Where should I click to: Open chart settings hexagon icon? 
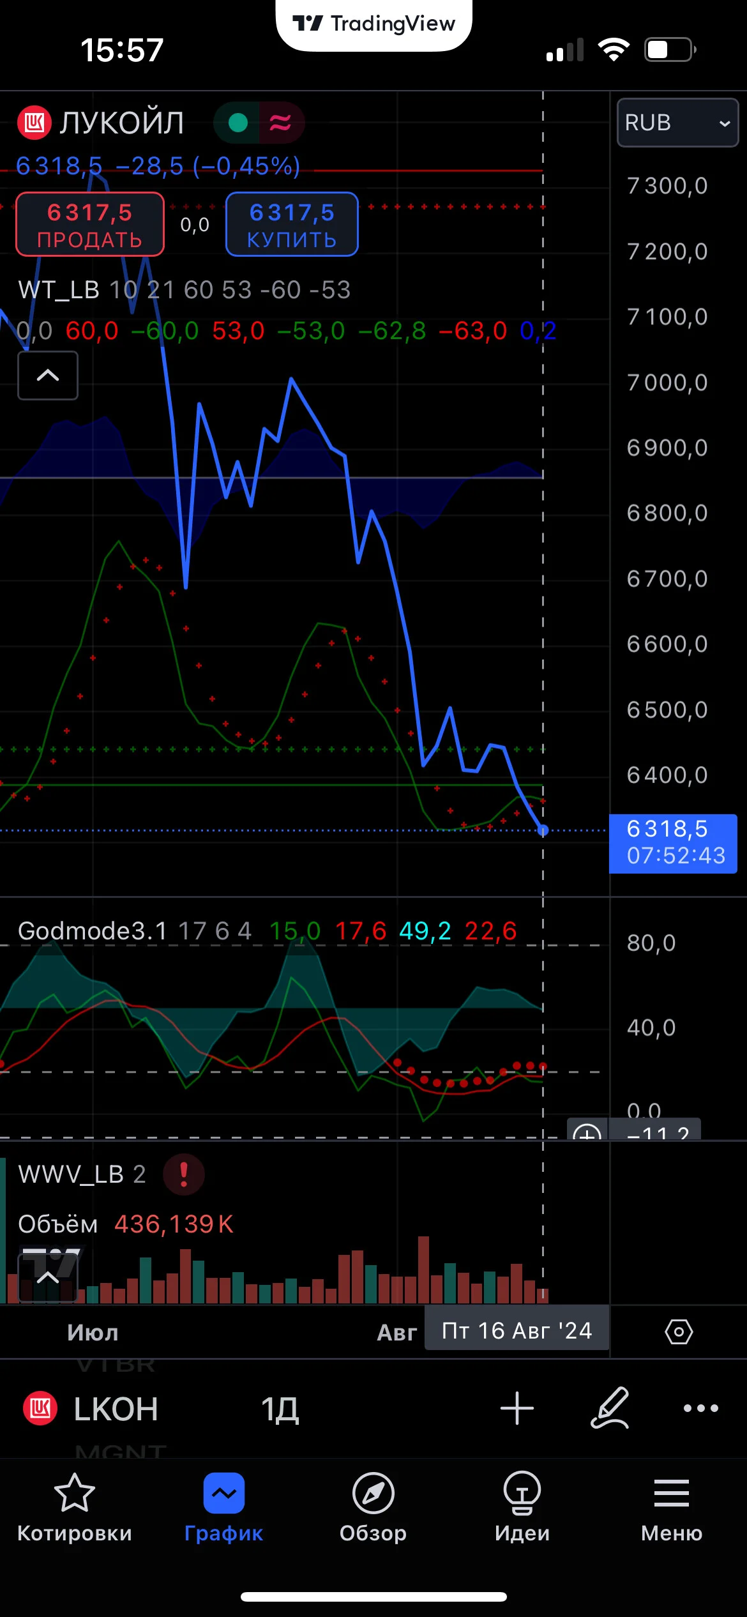tap(679, 1332)
